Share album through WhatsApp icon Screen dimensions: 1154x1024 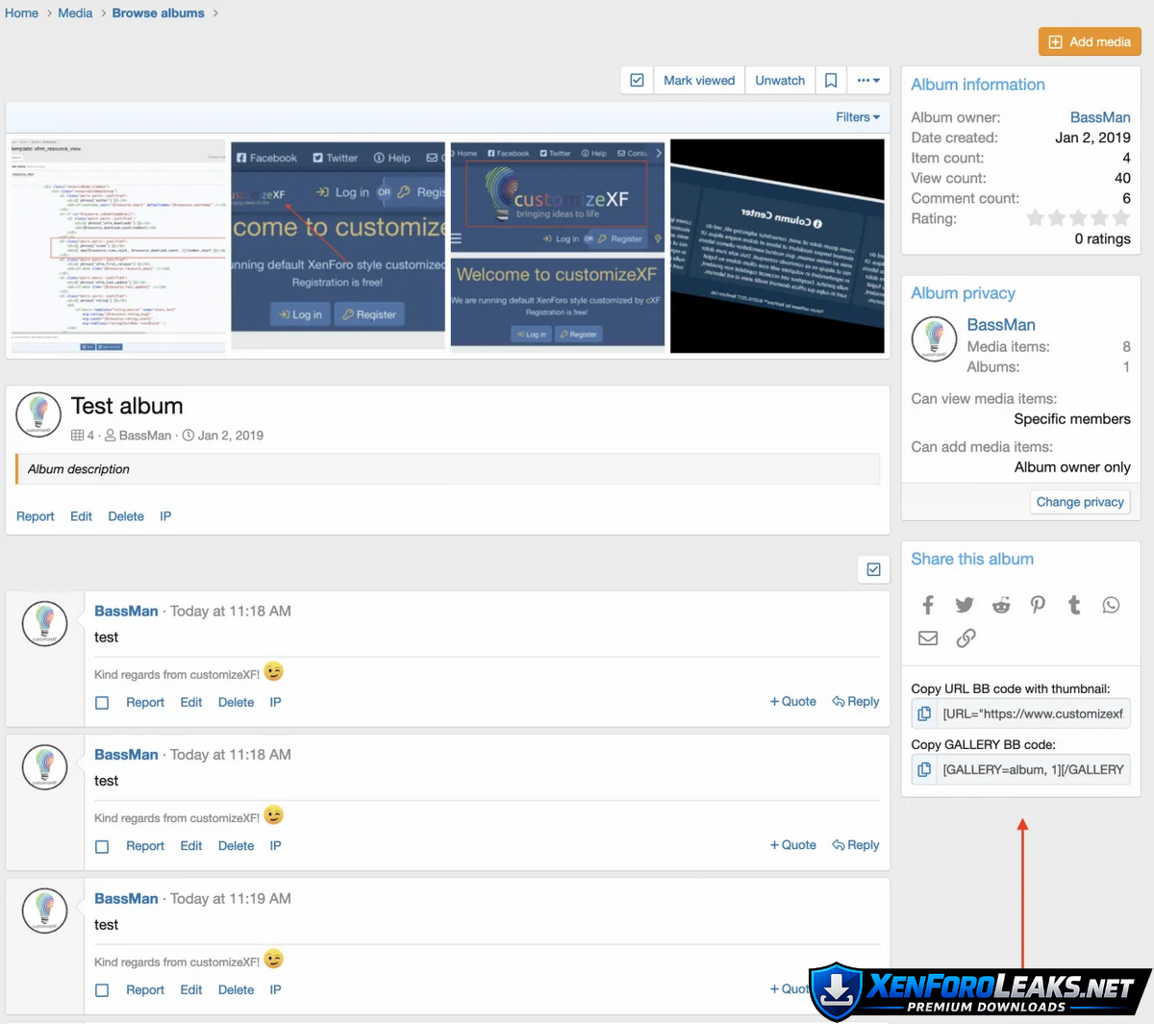[x=1111, y=605]
